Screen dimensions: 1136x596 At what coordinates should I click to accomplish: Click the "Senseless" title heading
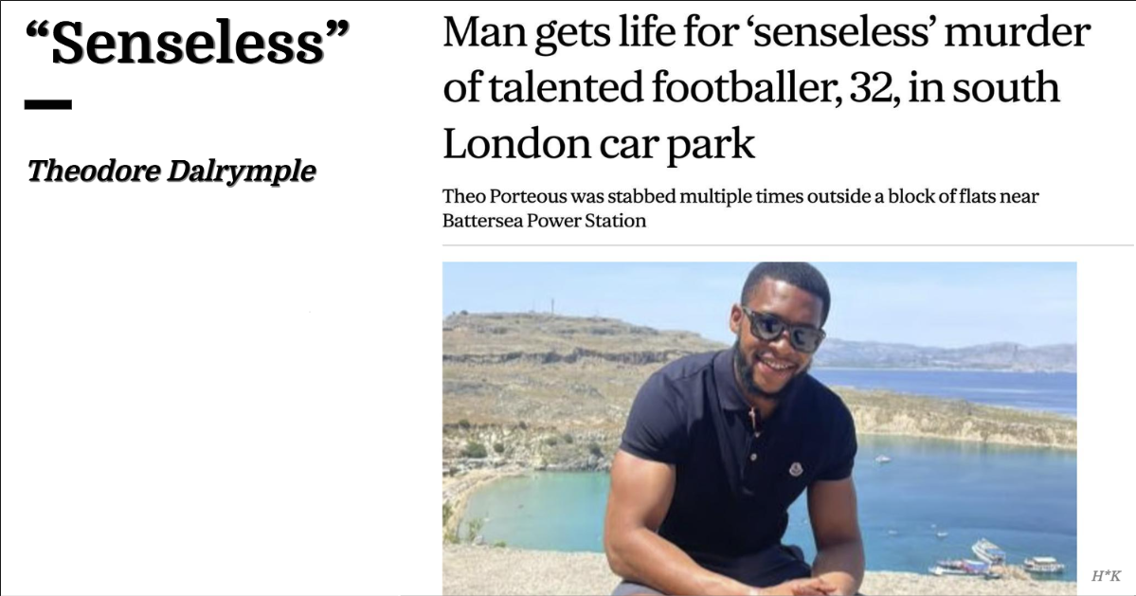click(187, 44)
